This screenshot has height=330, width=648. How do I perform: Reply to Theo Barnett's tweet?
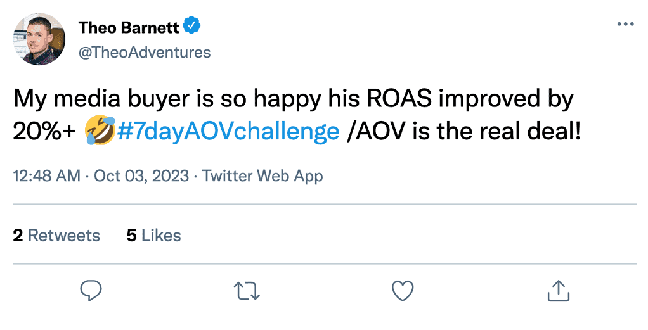[92, 291]
